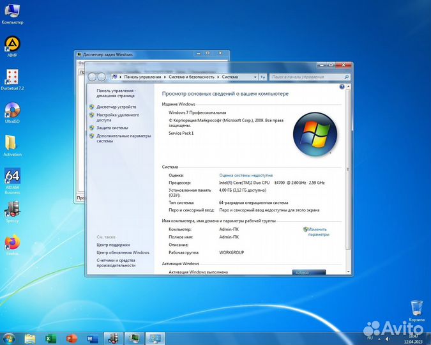Select Активация Windows выполнена text
This screenshot has height=345, width=431.
(x=198, y=272)
